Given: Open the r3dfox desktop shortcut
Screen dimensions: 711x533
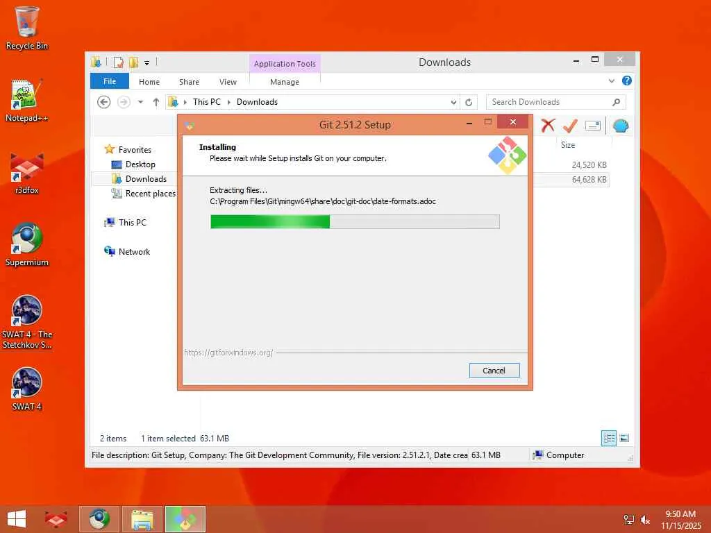Looking at the screenshot, I should coord(27,173).
